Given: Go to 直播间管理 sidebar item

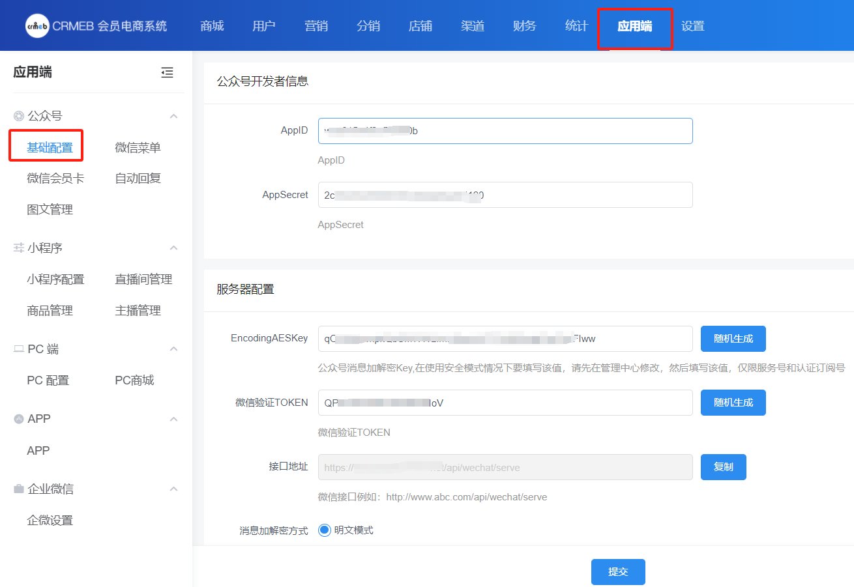Looking at the screenshot, I should pos(143,279).
